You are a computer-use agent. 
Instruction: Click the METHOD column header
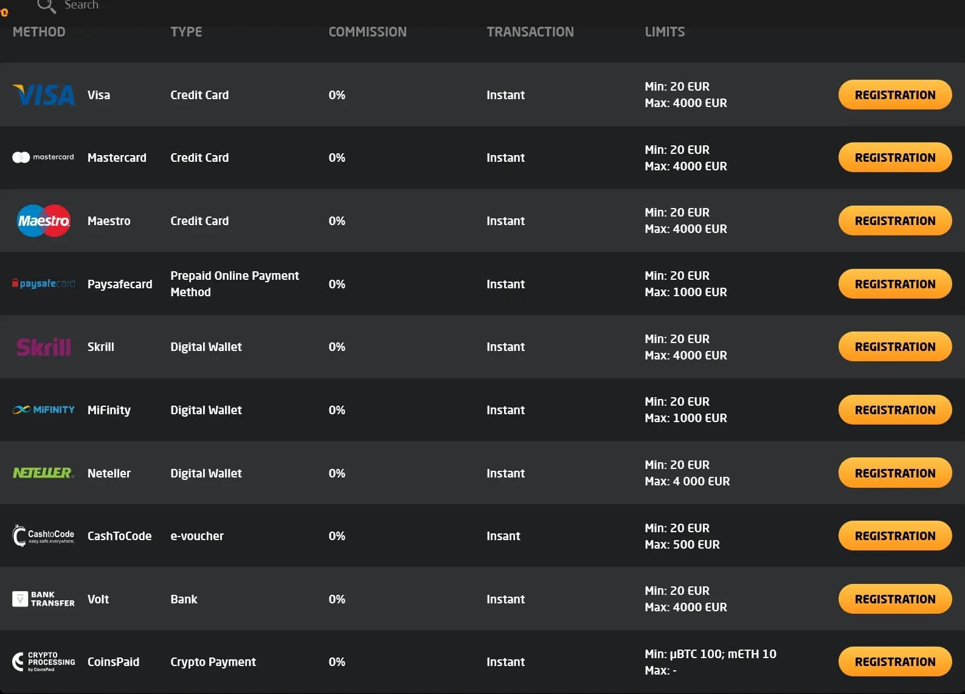[39, 32]
